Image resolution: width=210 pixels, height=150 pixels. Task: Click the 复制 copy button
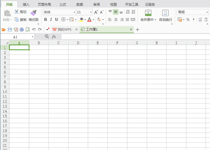(x=21, y=20)
